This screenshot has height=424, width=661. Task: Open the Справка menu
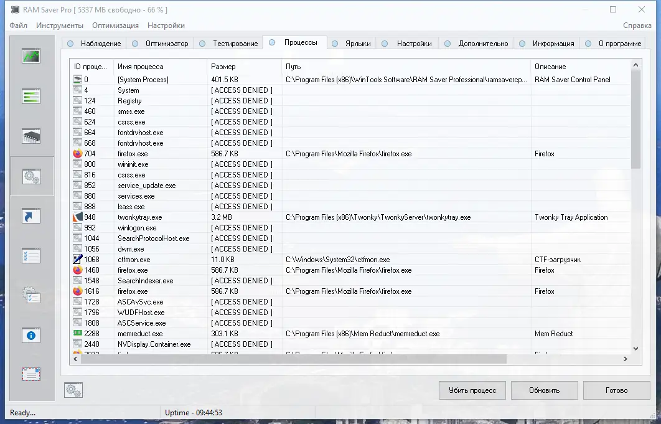click(x=637, y=26)
